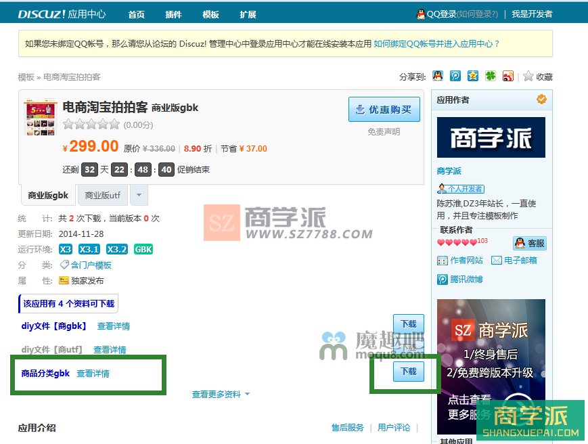Click the X3.1 environment badge
This screenshot has width=588, height=444.
click(x=89, y=249)
